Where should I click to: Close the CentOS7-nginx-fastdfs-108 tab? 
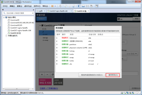point(71,11)
